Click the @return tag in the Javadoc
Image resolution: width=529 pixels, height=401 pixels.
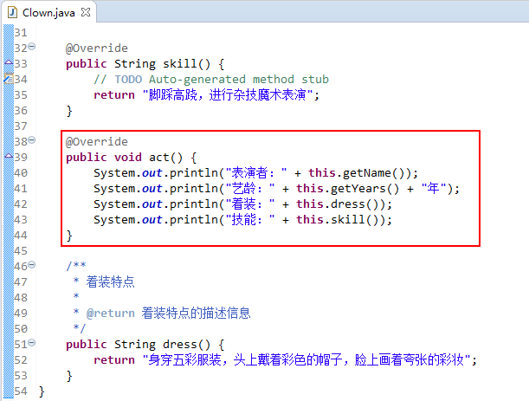[111, 314]
